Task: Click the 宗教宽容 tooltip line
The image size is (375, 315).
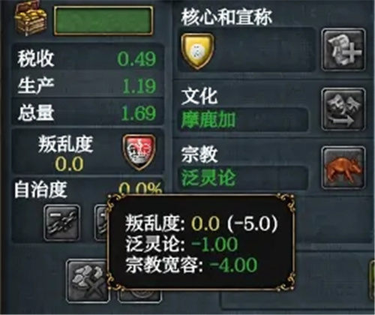Action: click(191, 265)
